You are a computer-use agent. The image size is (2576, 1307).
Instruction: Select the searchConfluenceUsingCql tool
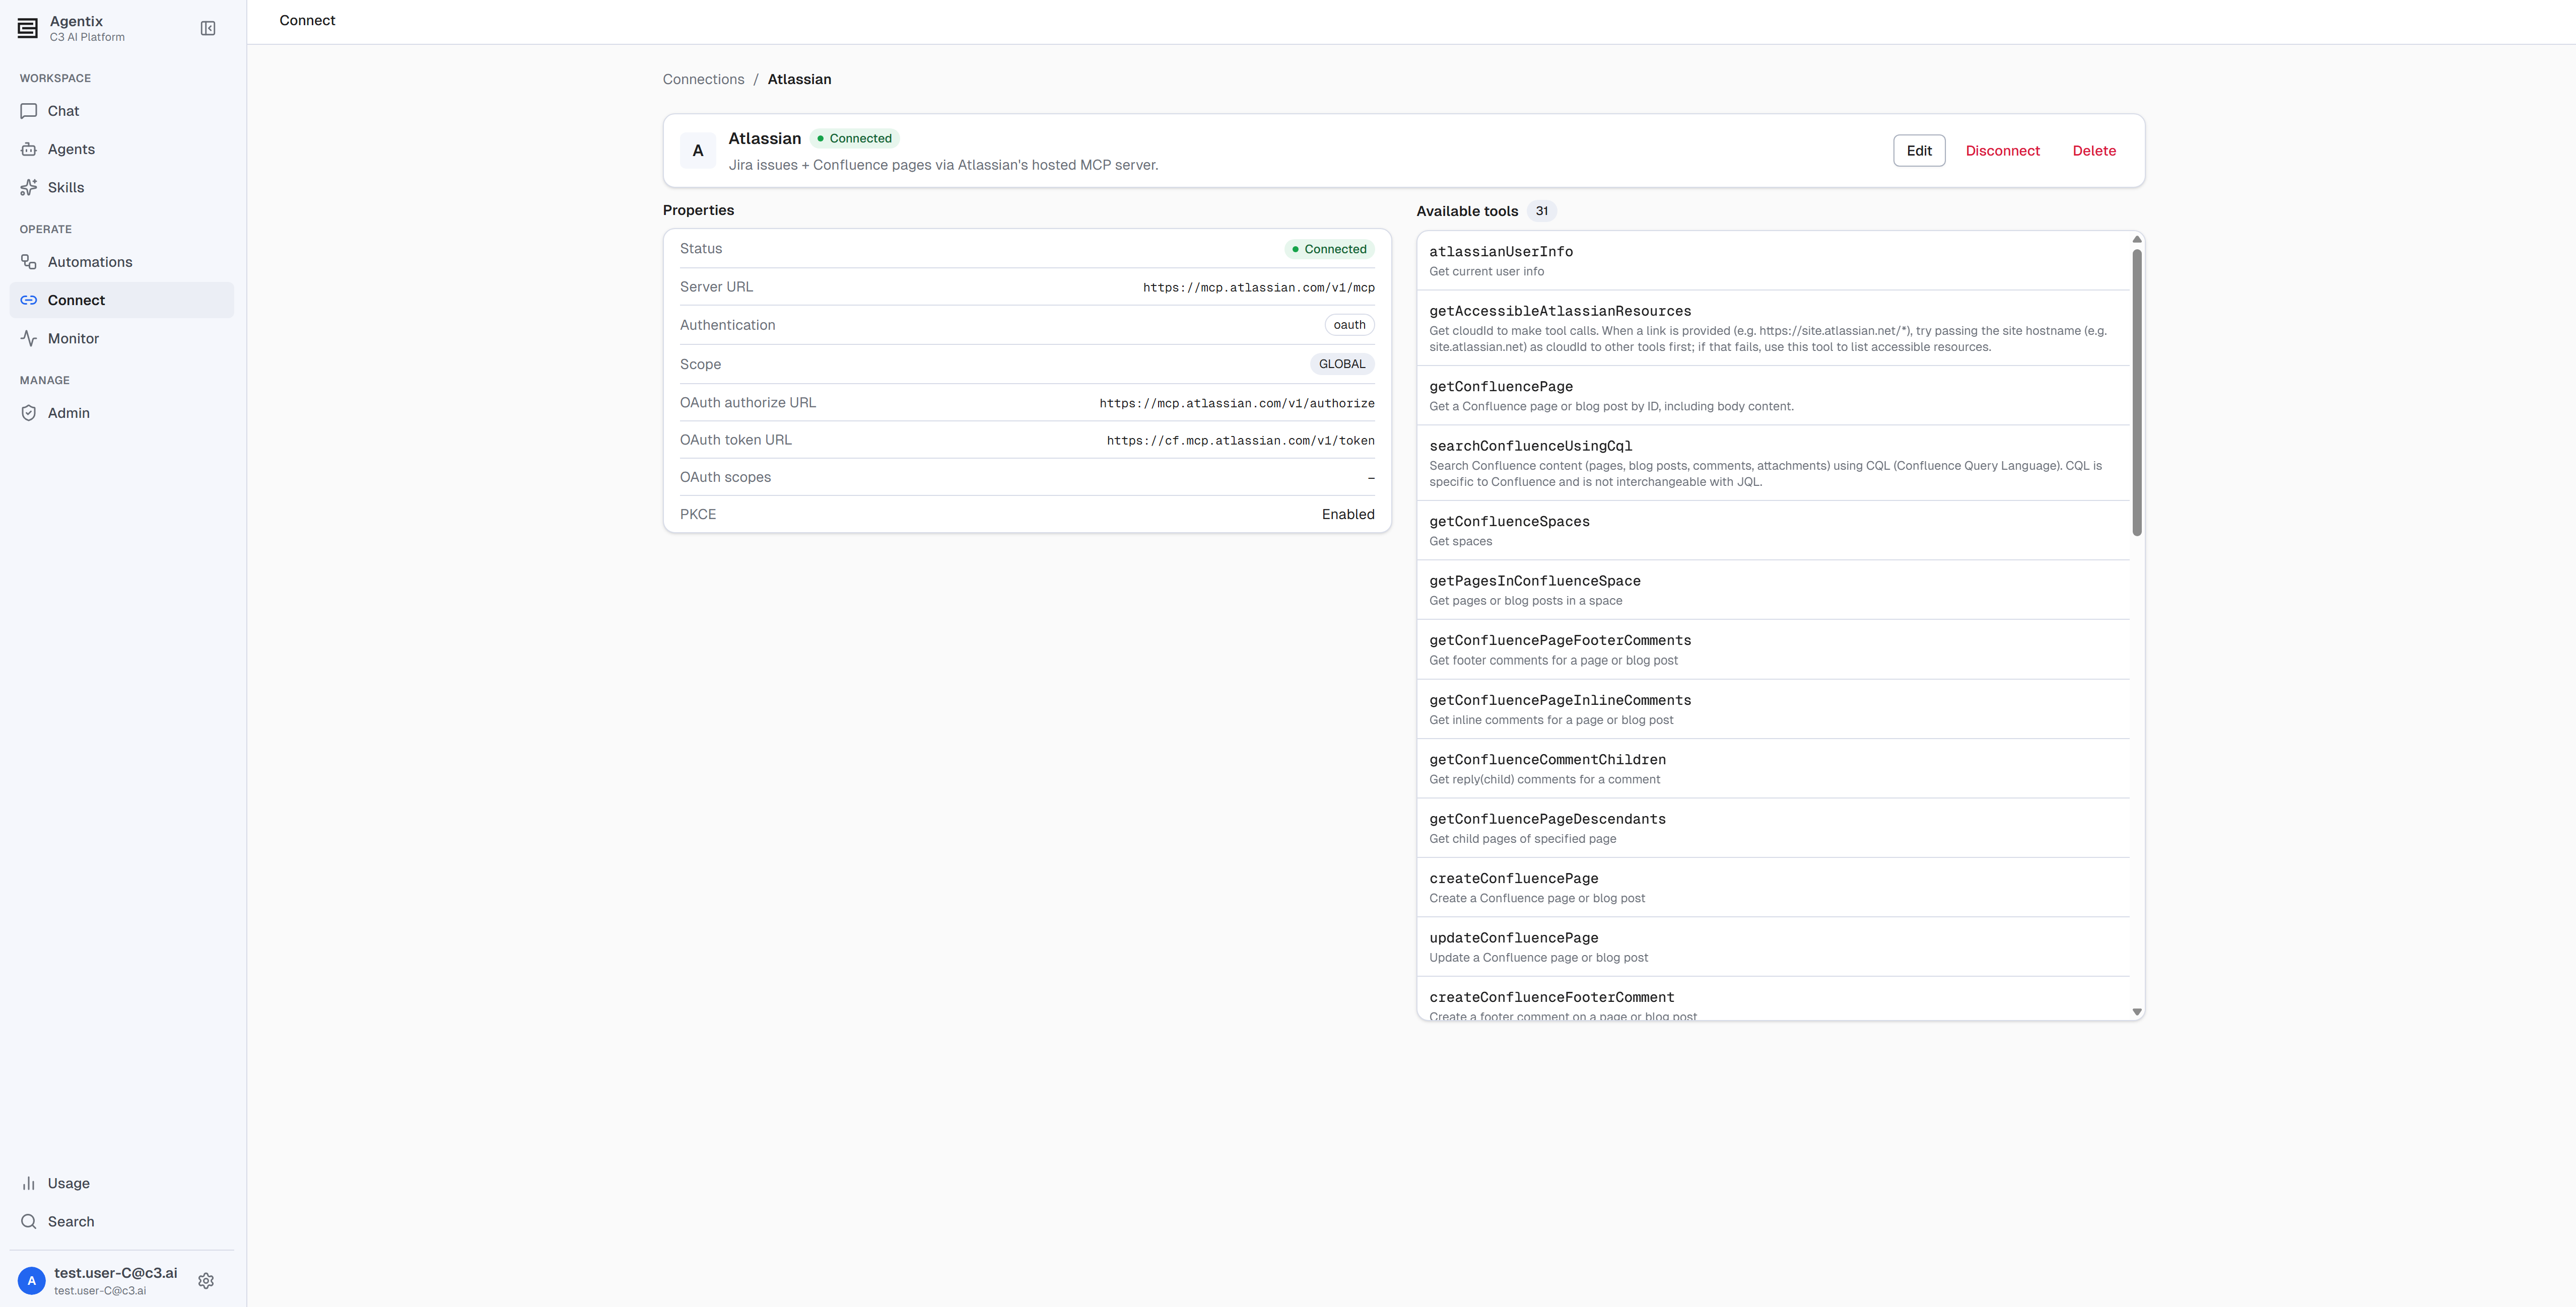click(1773, 463)
